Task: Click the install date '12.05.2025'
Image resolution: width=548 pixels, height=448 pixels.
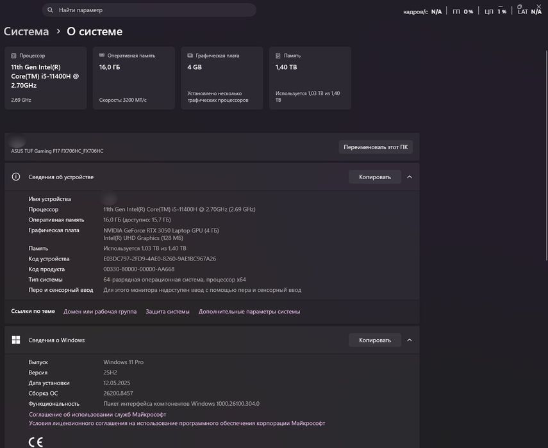Action: pos(117,383)
